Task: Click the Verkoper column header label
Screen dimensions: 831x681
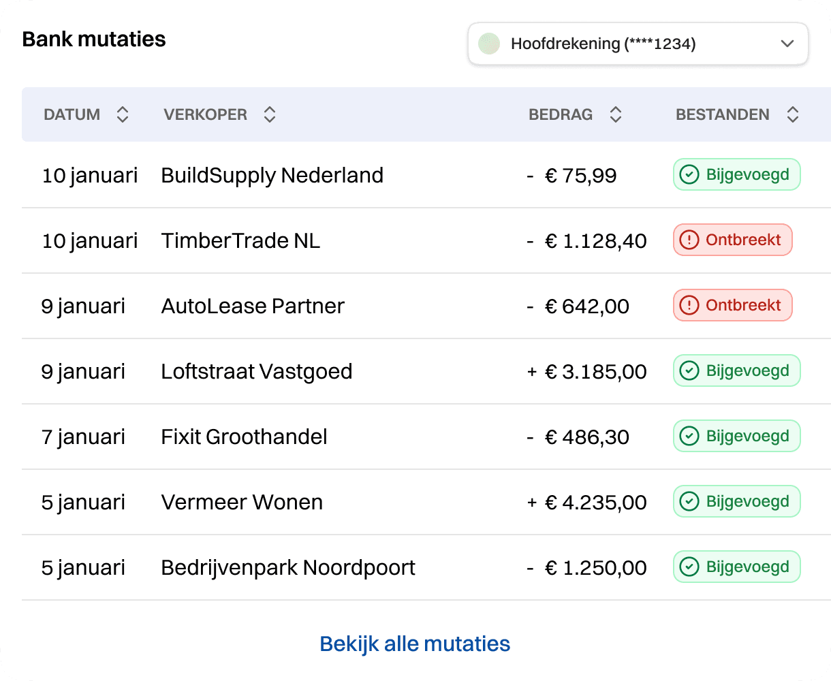Action: click(205, 114)
